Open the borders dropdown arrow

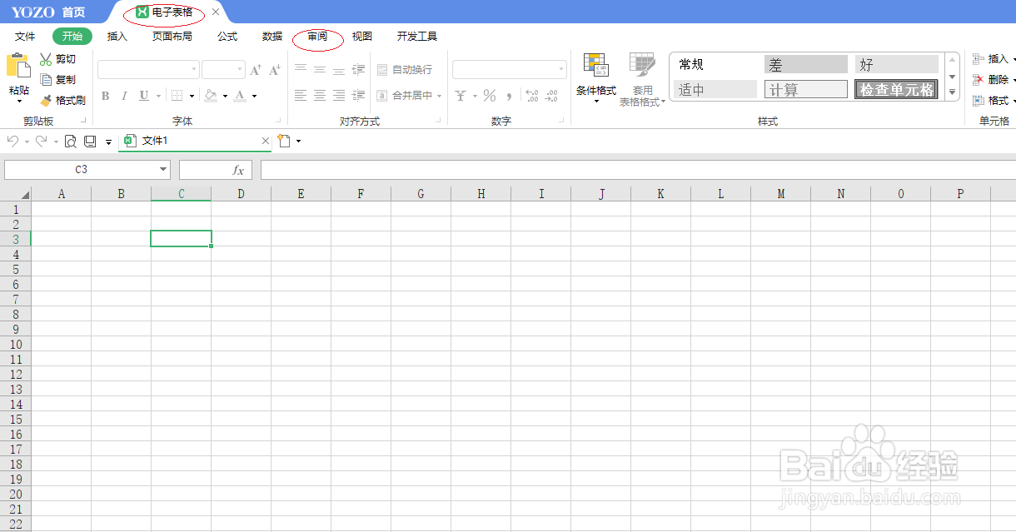192,96
